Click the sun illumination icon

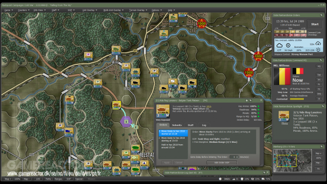coord(318,50)
